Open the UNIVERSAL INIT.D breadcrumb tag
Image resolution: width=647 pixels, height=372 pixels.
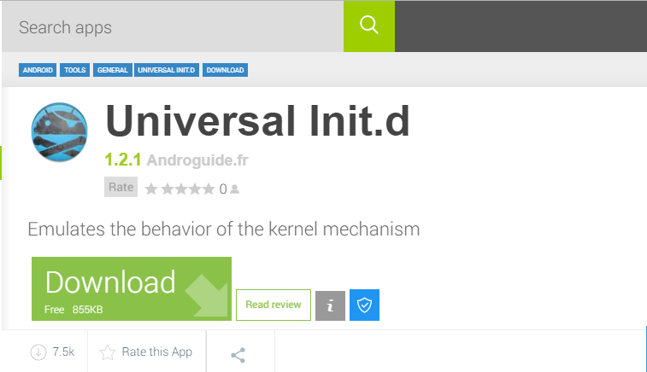click(167, 70)
